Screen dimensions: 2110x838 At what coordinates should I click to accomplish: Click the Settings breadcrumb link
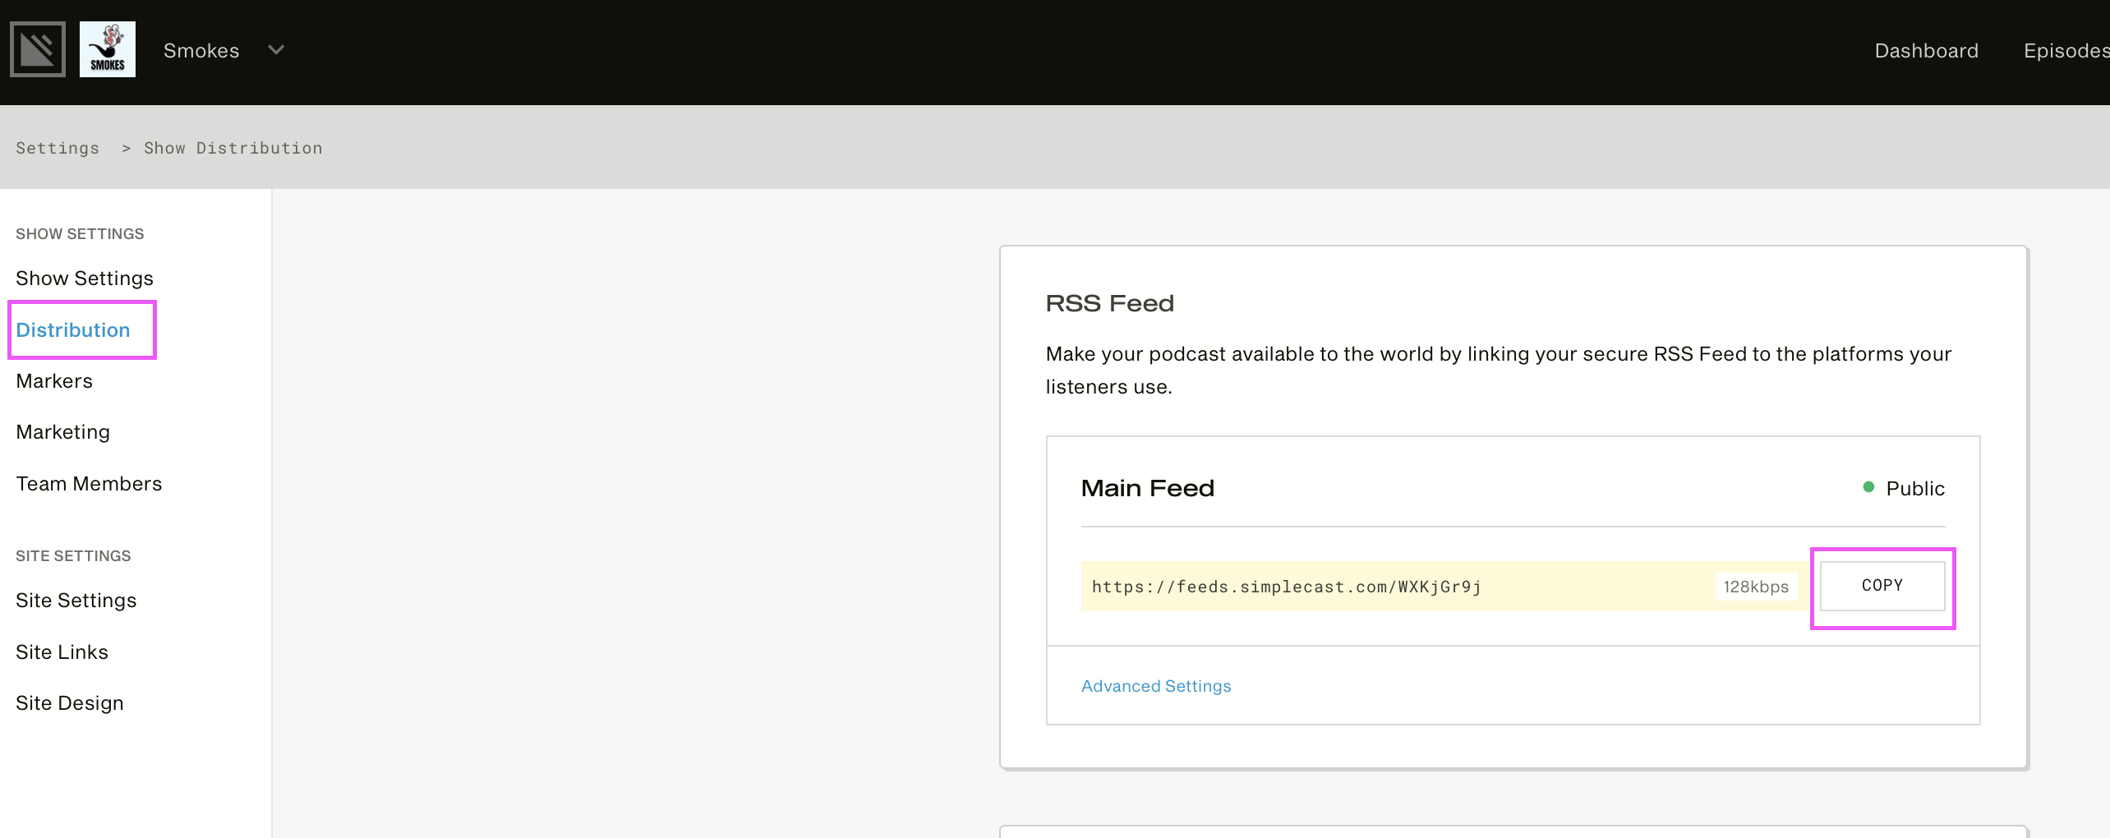tap(58, 148)
